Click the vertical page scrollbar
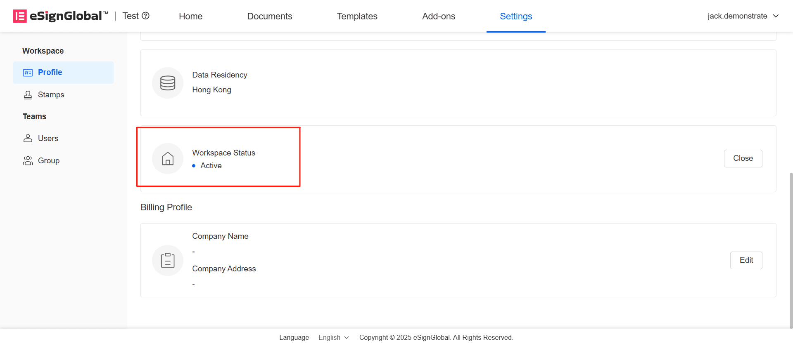The image size is (793, 346). point(791,247)
